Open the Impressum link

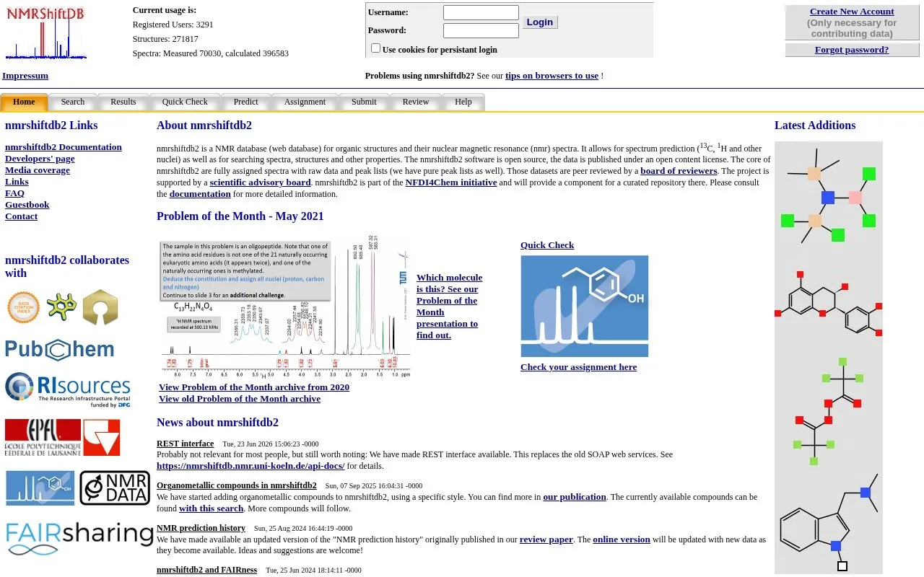[25, 76]
